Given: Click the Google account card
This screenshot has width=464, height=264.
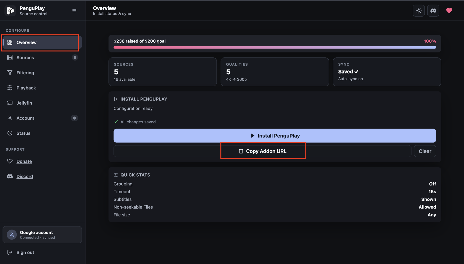Looking at the screenshot, I should [42, 235].
